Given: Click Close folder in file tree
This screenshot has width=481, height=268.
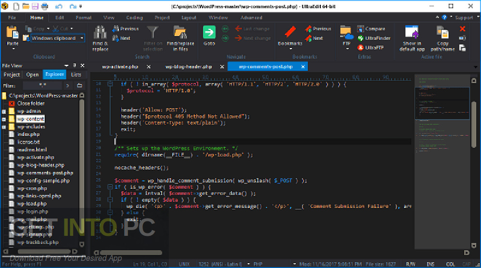Looking at the screenshot, I should 31,104.
